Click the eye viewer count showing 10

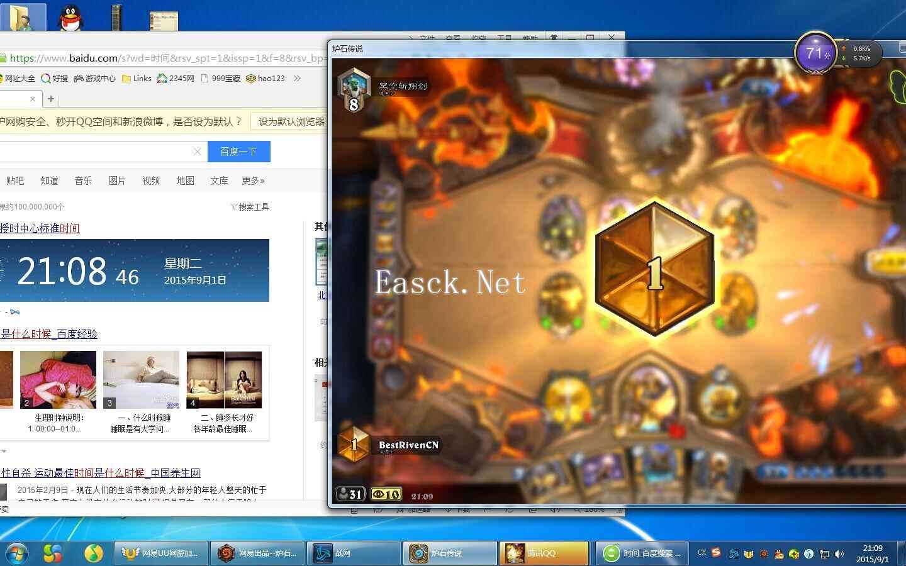coord(387,494)
